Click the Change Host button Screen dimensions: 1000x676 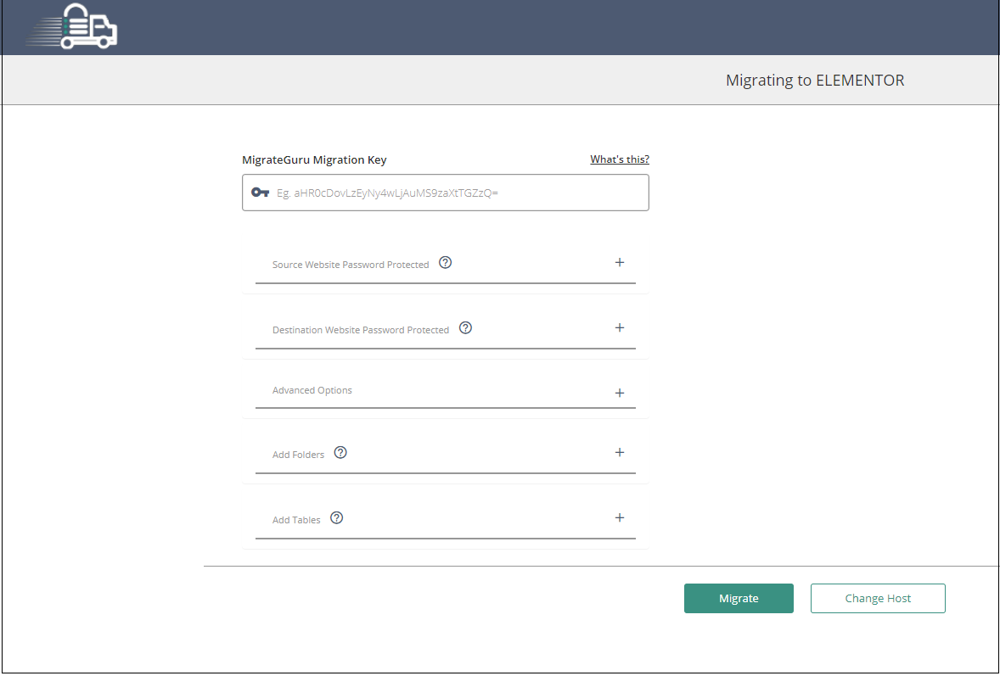(x=878, y=598)
